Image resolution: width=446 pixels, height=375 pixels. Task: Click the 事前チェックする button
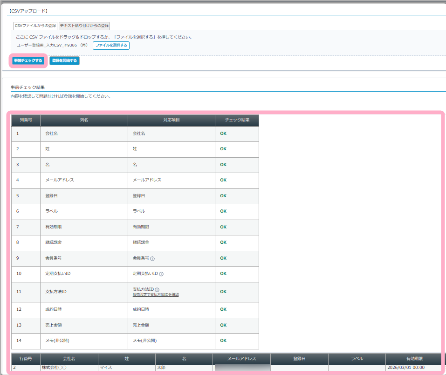coord(28,60)
